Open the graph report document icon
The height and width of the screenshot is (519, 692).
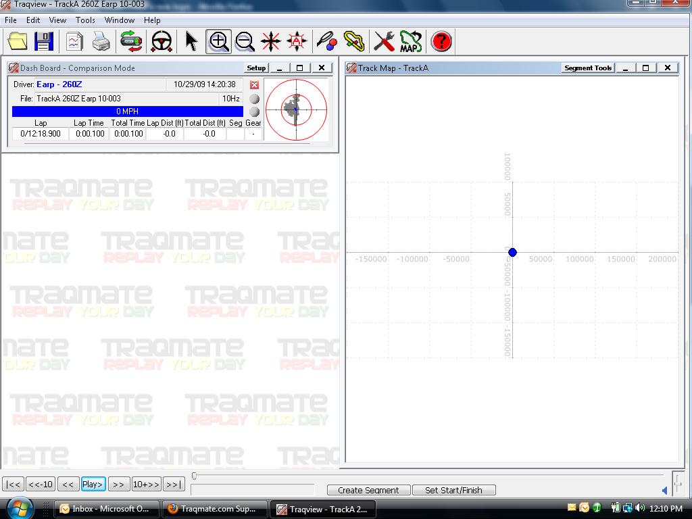pyautogui.click(x=74, y=41)
